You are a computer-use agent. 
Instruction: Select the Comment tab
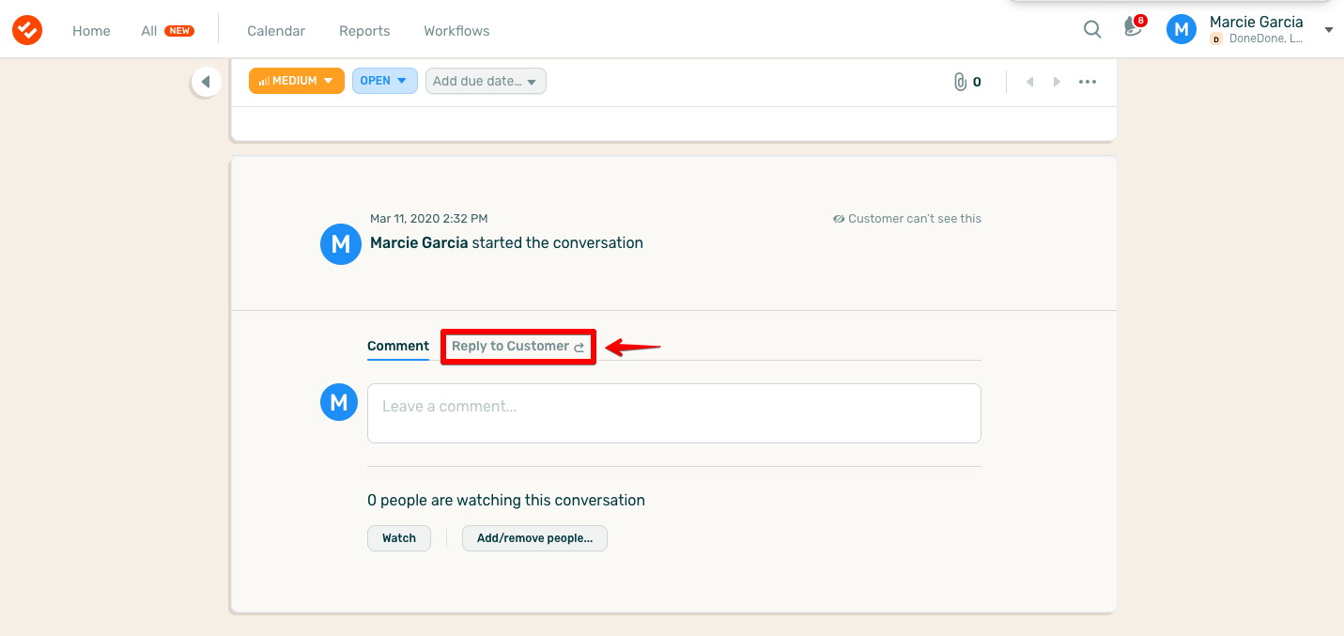coord(398,346)
